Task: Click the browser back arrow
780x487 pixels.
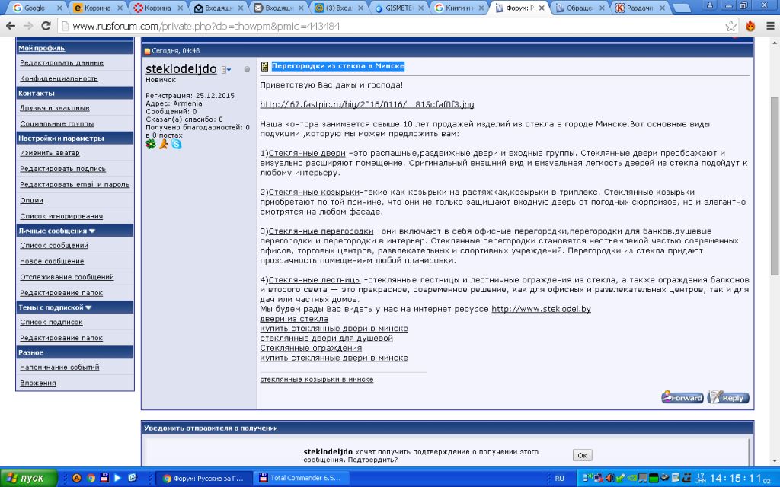Action: (x=10, y=26)
